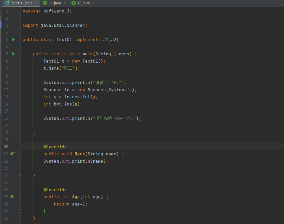Screen dimensions: 284x224
Task: Collapse fold end marker on line 18
Action: click(x=21, y=133)
